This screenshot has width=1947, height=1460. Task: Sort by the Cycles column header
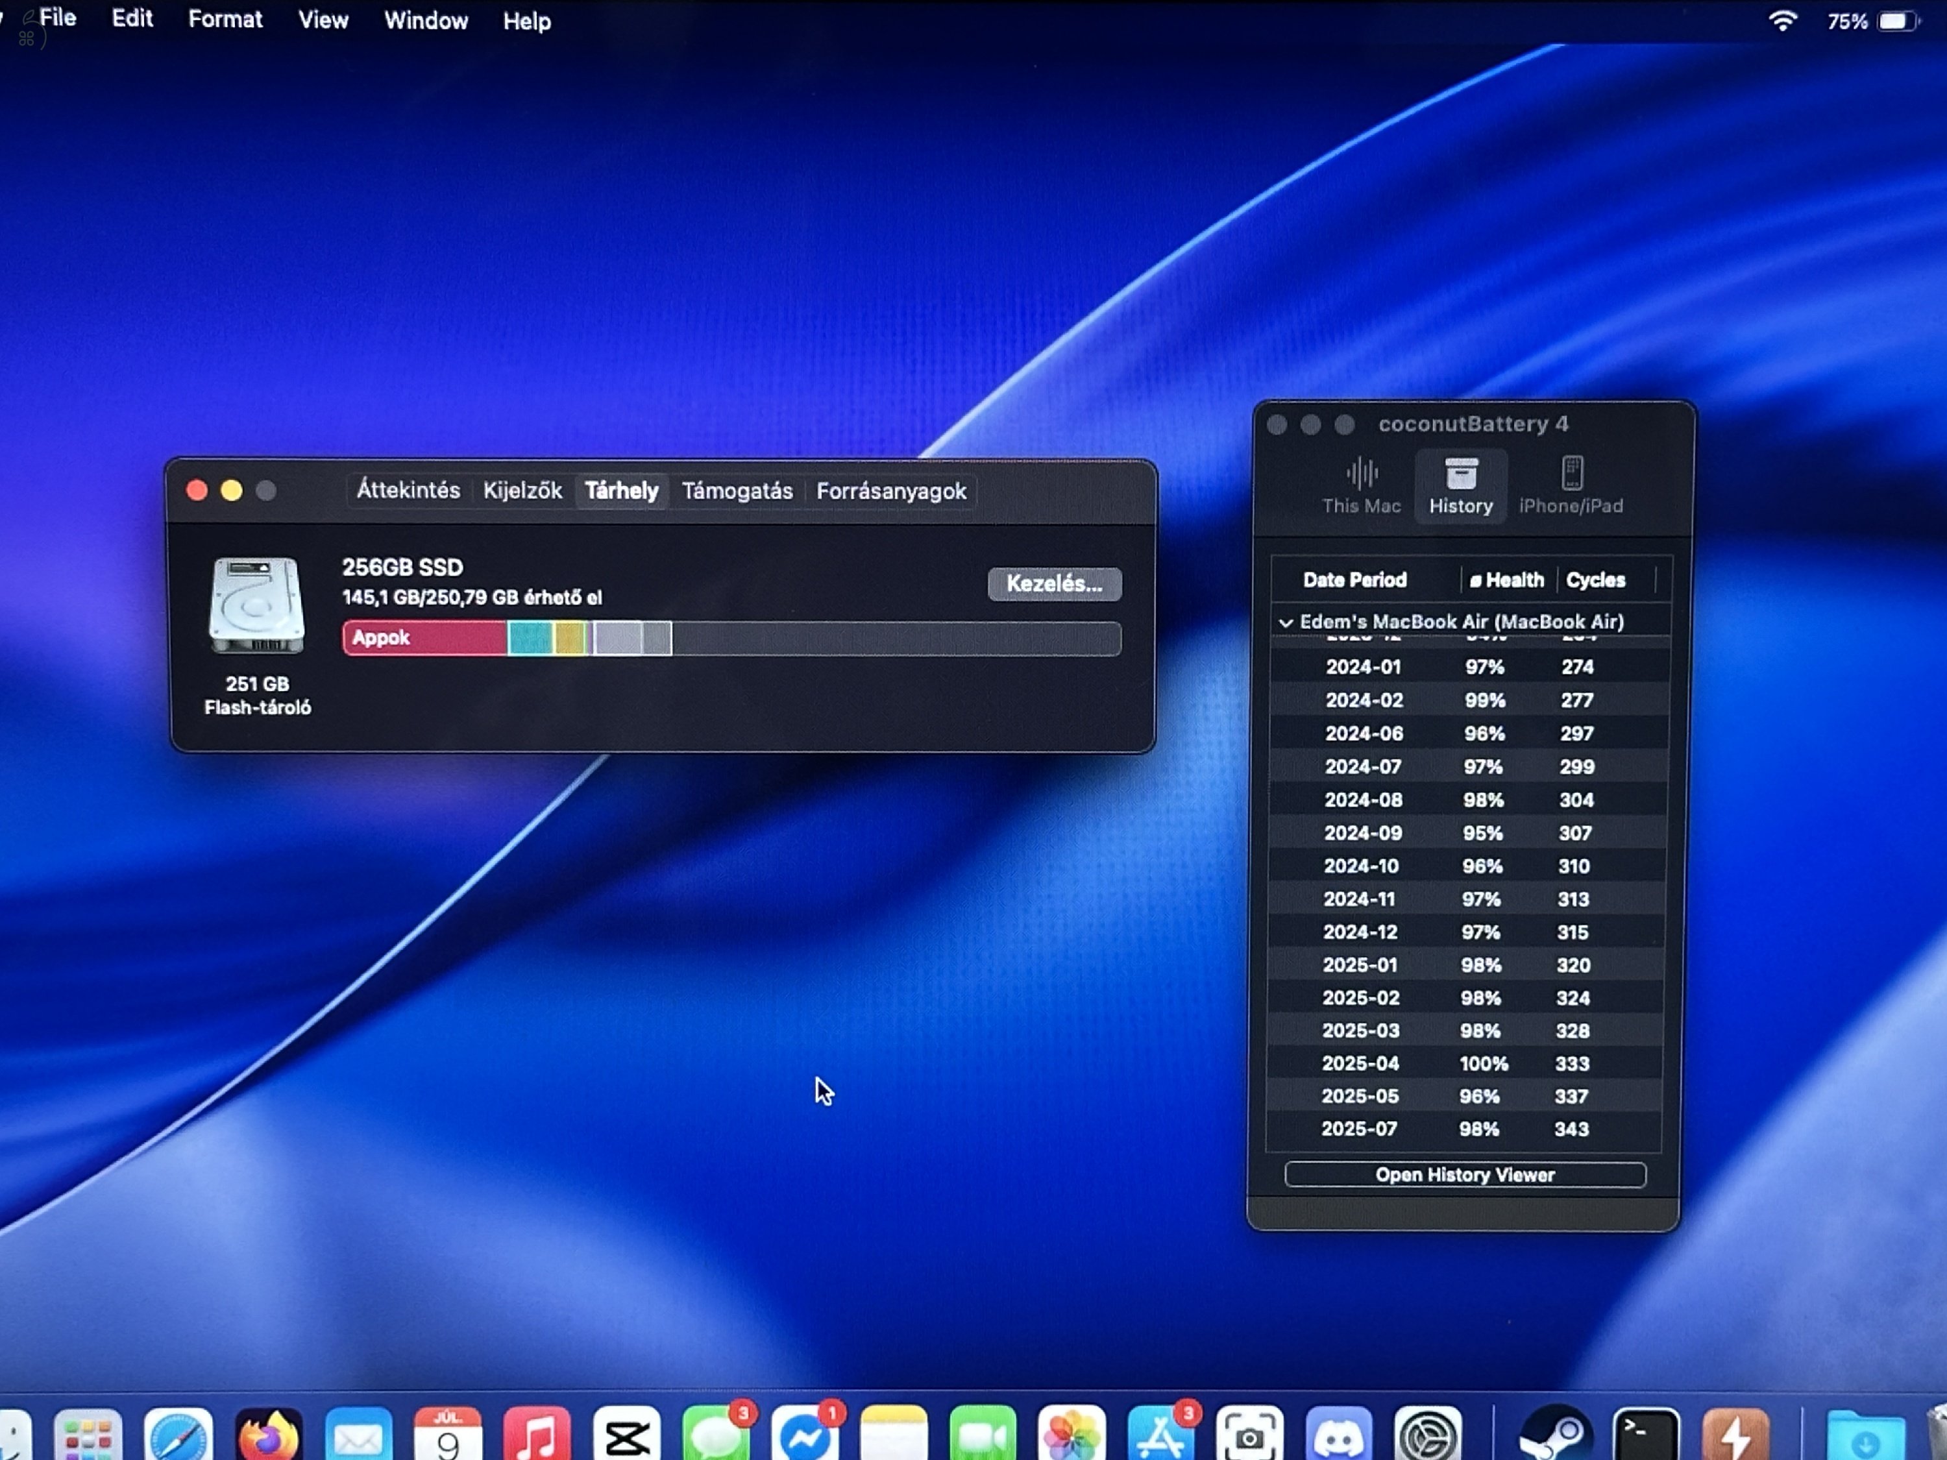1596,580
